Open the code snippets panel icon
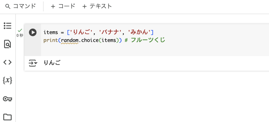Viewport: 269px width, 122px height. [8, 62]
